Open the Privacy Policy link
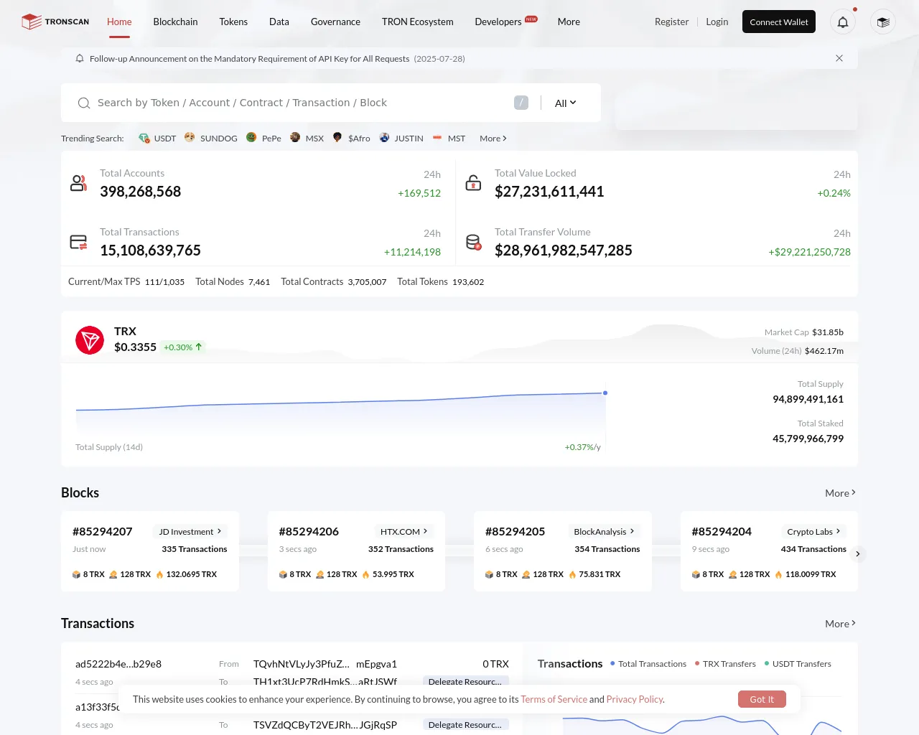This screenshot has height=735, width=919. 635,699
